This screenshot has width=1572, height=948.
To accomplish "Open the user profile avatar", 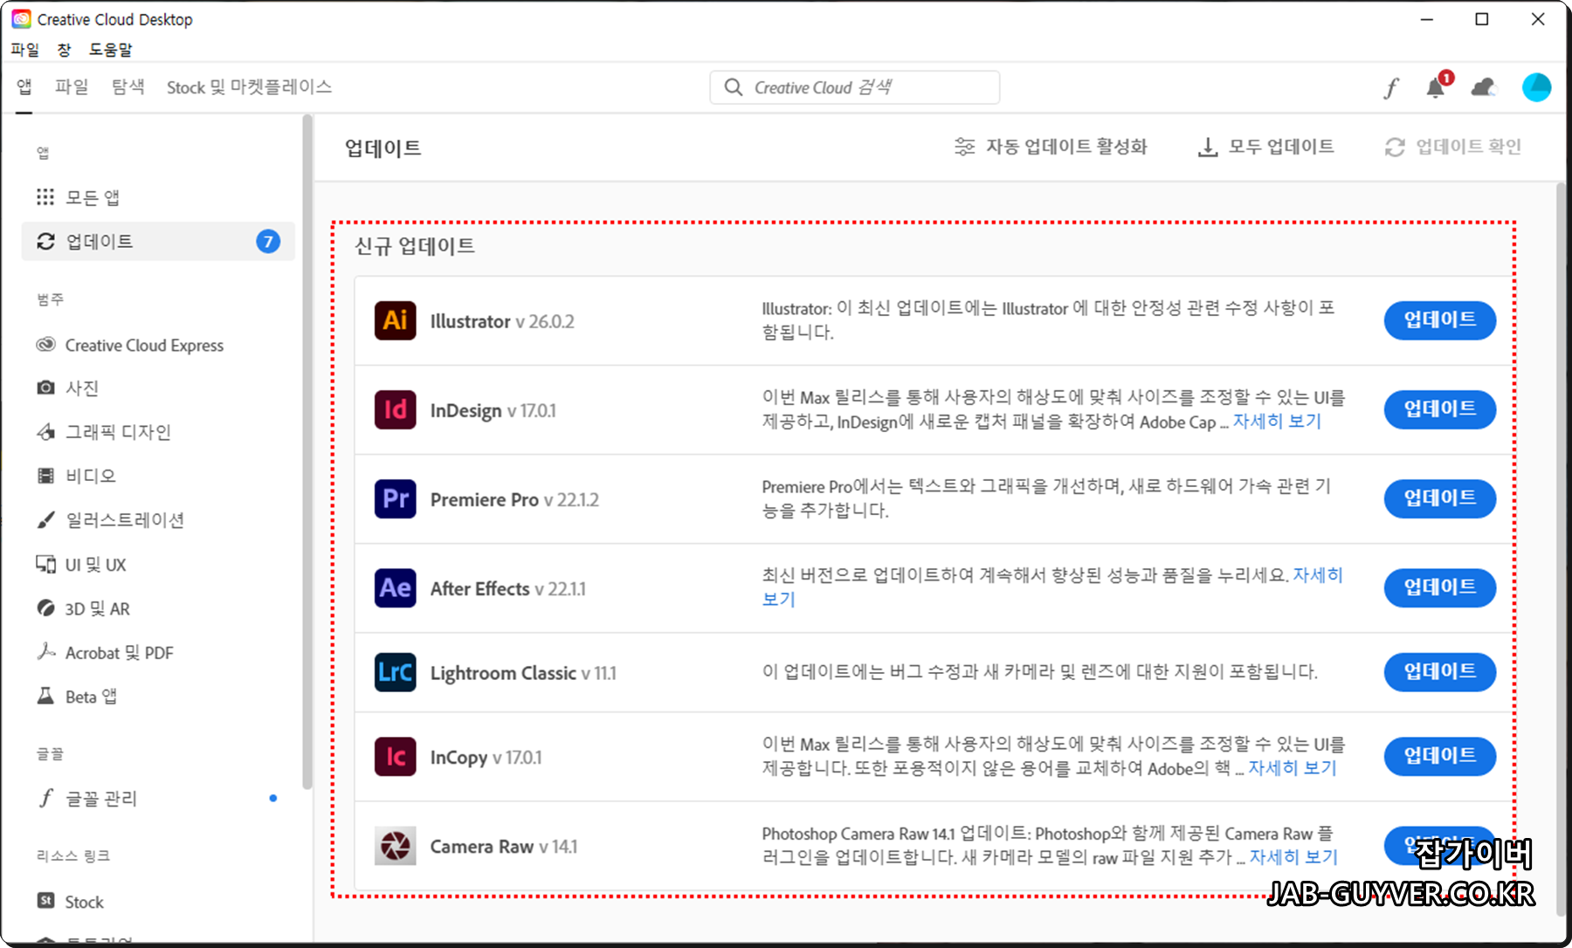I will (x=1536, y=87).
